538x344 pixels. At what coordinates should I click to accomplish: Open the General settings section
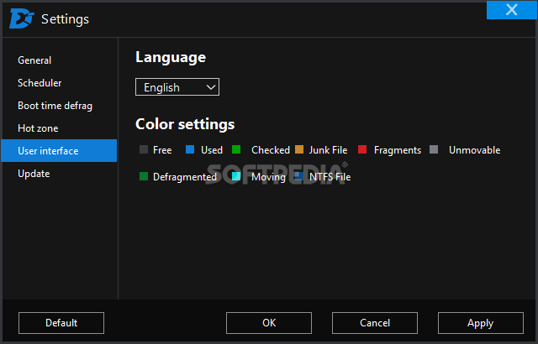pos(34,60)
